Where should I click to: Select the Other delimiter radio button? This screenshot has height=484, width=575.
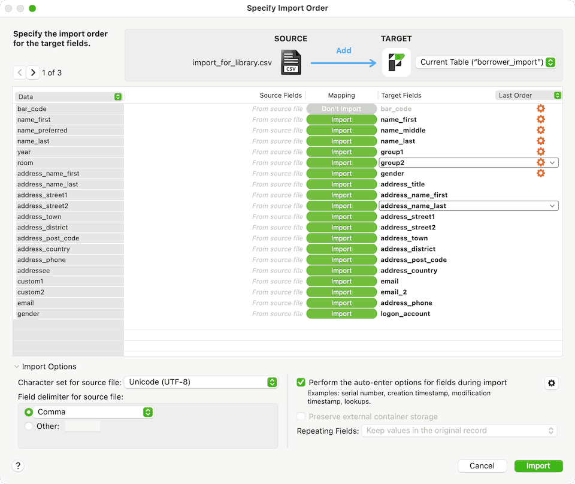29,426
